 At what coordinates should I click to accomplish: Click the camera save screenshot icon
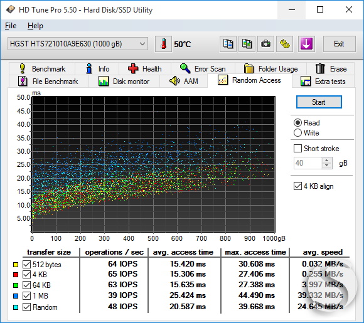tap(265, 44)
